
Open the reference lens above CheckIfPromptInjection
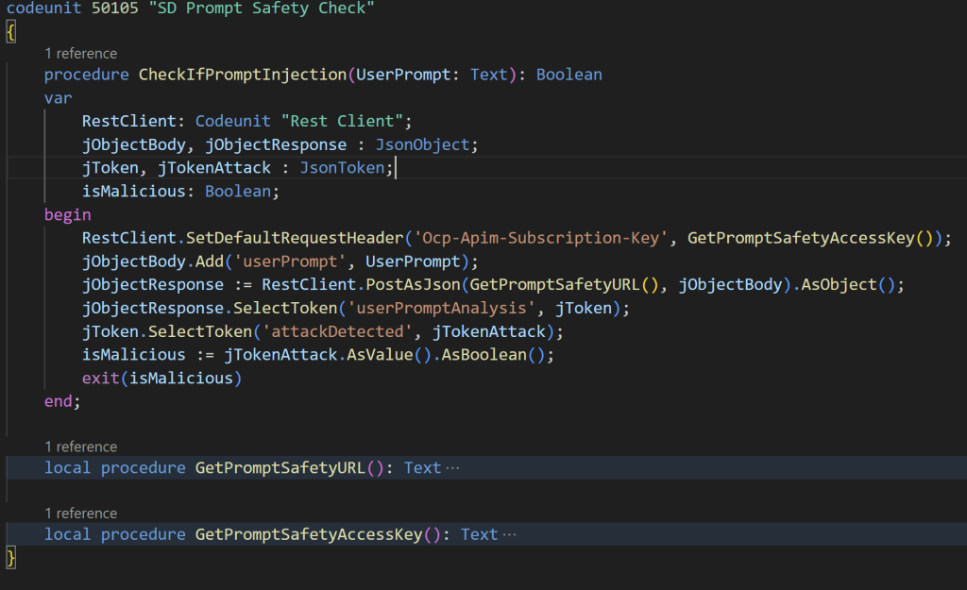[x=81, y=54]
